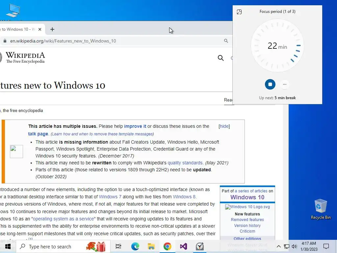The height and width of the screenshot is (253, 337).
Task: Open Task View on the taskbar
Action: [118, 246]
